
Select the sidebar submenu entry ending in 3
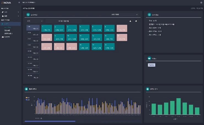coord(8,34)
